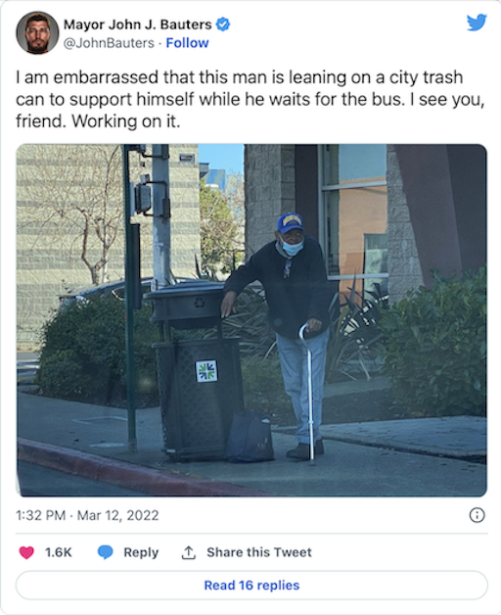Click the share upload arrow icon
Viewport: 501px width, 615px height.
coord(189,552)
